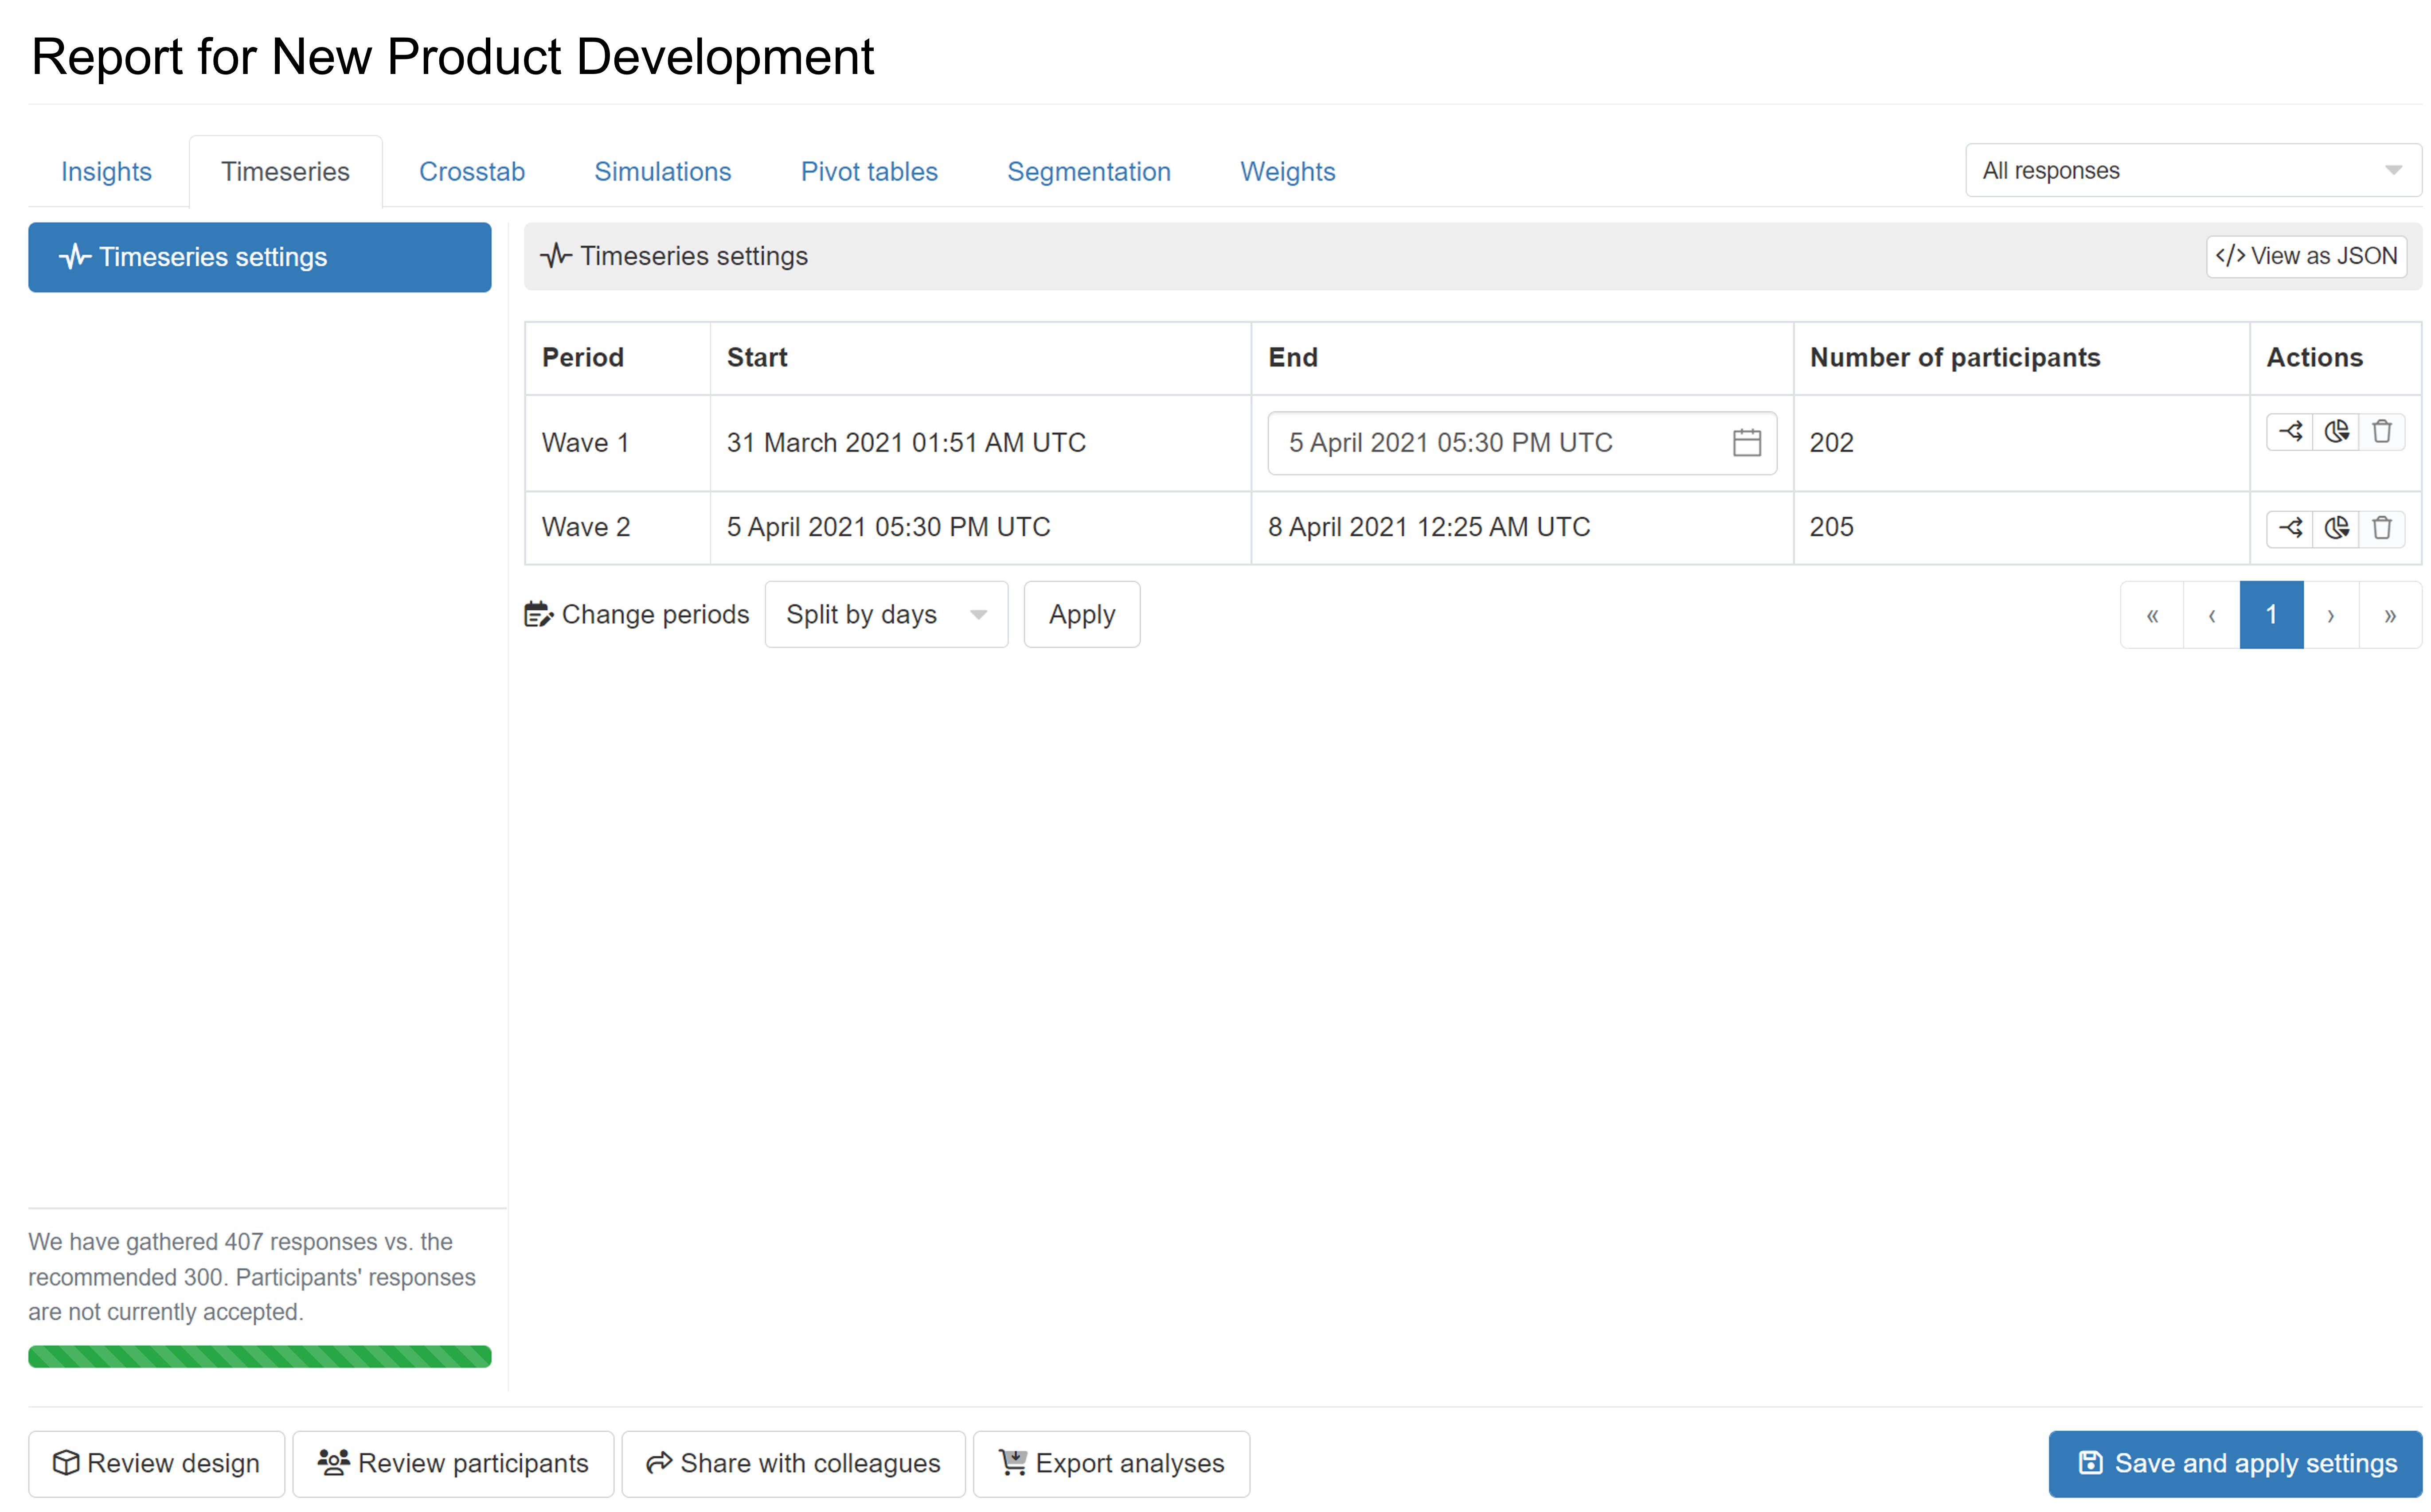Jump to the first page of periods
The width and height of the screenshot is (2431, 1512).
(2152, 614)
